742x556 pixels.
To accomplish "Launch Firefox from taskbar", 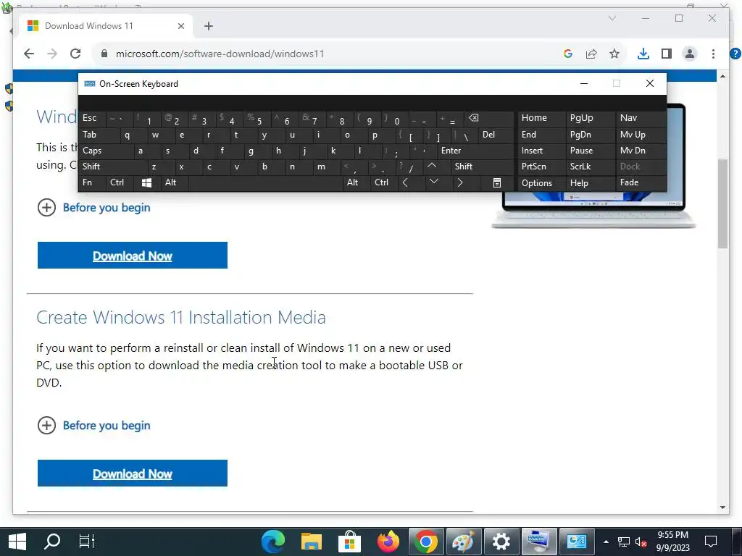I will [388, 542].
